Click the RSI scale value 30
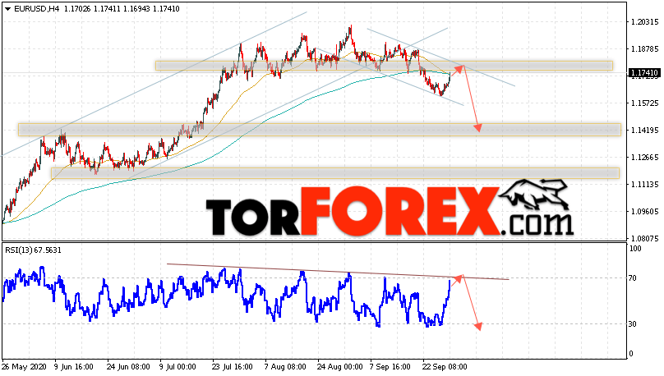Image resolution: width=664 pixels, height=376 pixels. click(x=633, y=324)
